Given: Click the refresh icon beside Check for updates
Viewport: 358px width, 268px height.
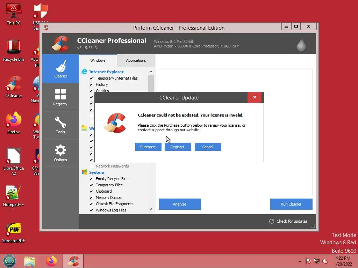Looking at the screenshot, I should pyautogui.click(x=271, y=221).
